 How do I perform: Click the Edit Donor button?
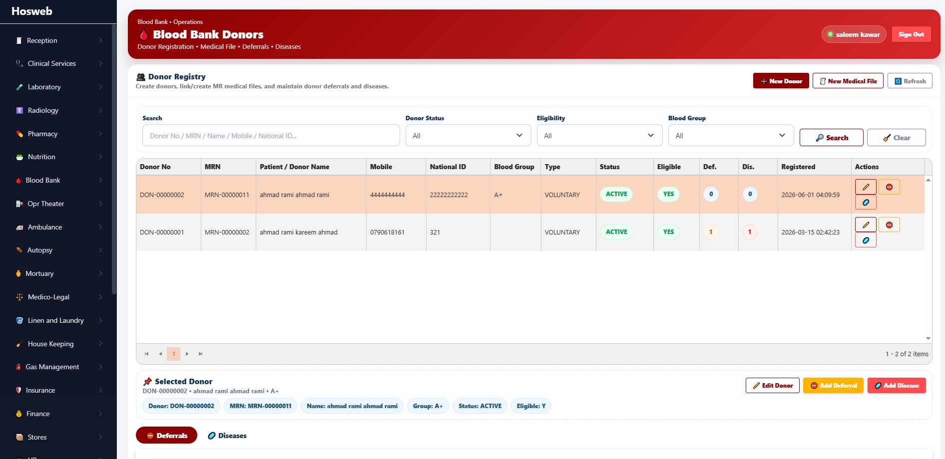click(772, 386)
